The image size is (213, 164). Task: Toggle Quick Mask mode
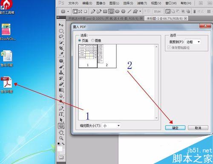[x=61, y=157]
